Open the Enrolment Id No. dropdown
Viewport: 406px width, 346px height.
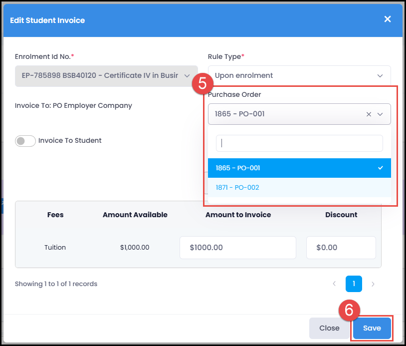[106, 76]
